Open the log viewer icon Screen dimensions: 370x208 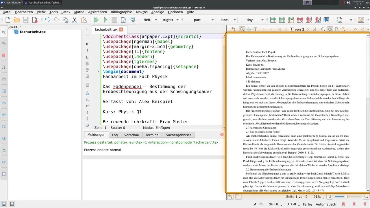click(132, 20)
